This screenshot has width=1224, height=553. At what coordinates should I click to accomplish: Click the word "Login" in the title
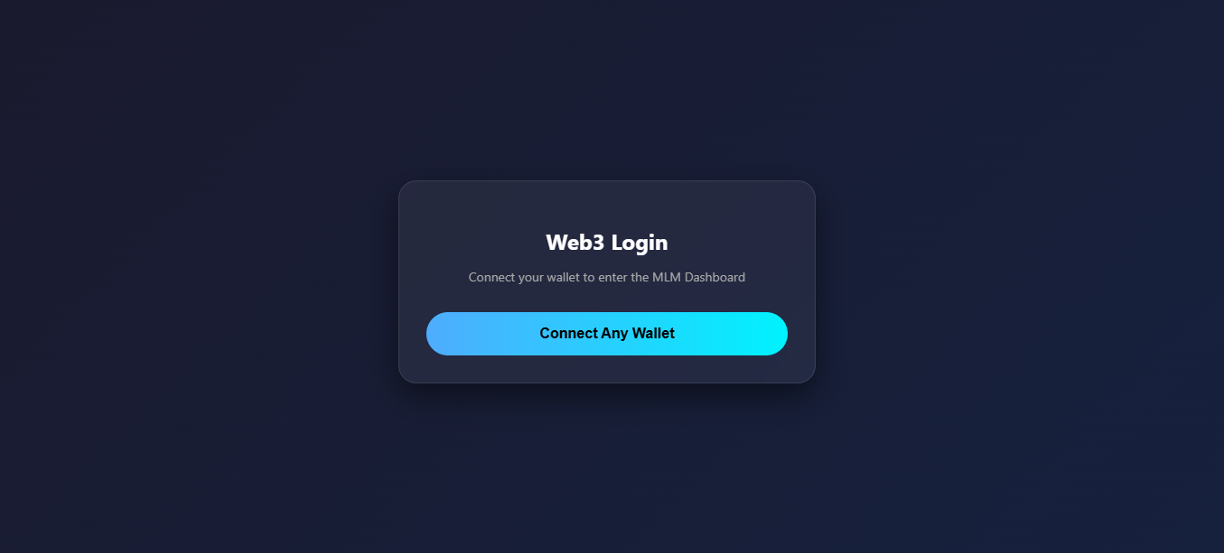point(640,243)
